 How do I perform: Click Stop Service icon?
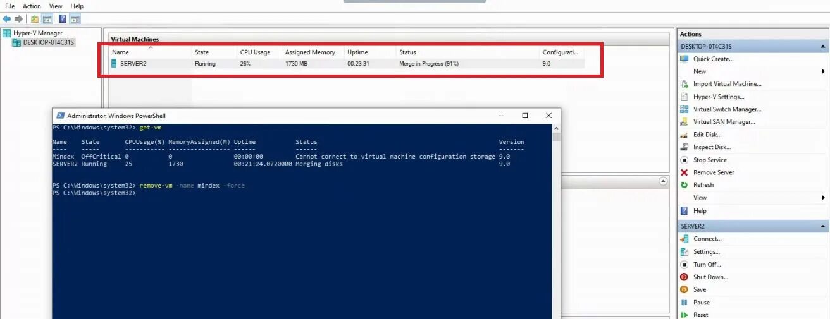click(x=684, y=160)
